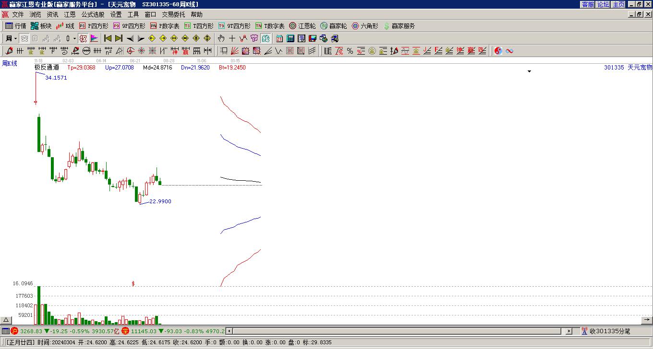Launch the 江恩轮 Gann wheel
This screenshot has height=349, width=653.
coord(302,26)
